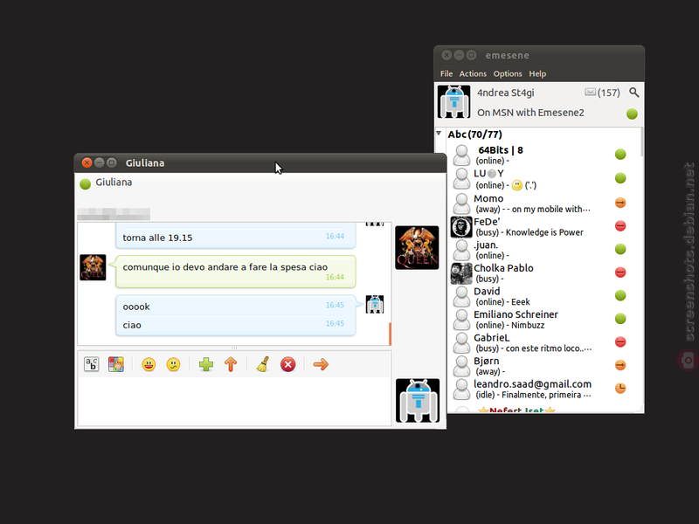Click the nickname 4ndrea St4gi

point(506,93)
